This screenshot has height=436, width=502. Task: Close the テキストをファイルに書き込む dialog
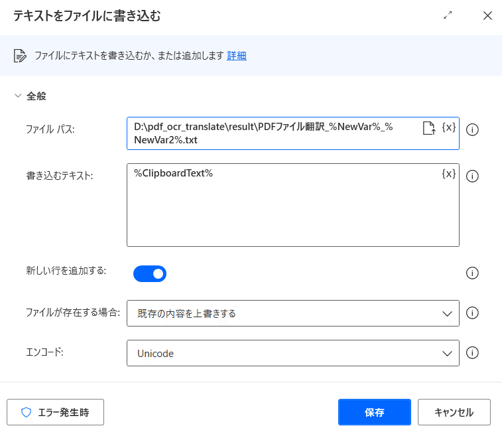(487, 15)
